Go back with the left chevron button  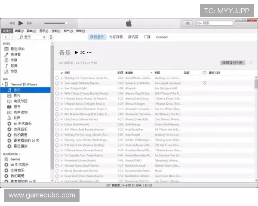point(6,37)
